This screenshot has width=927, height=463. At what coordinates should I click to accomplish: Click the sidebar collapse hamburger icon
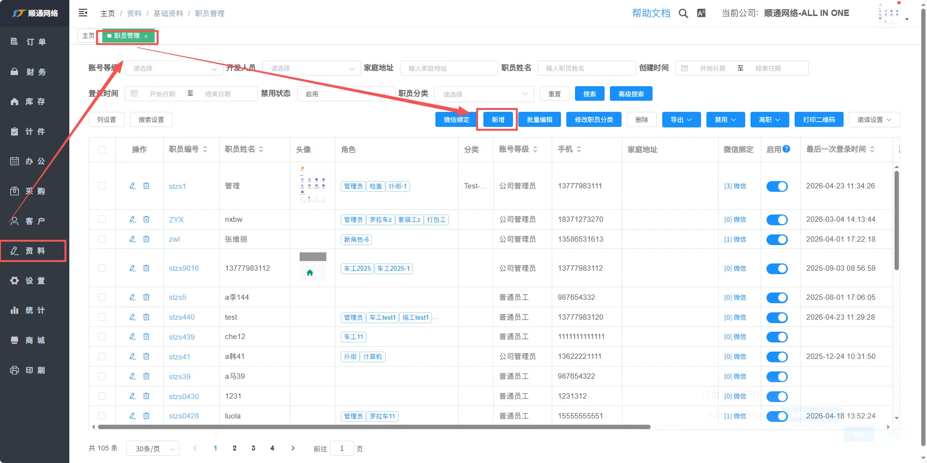tap(83, 13)
